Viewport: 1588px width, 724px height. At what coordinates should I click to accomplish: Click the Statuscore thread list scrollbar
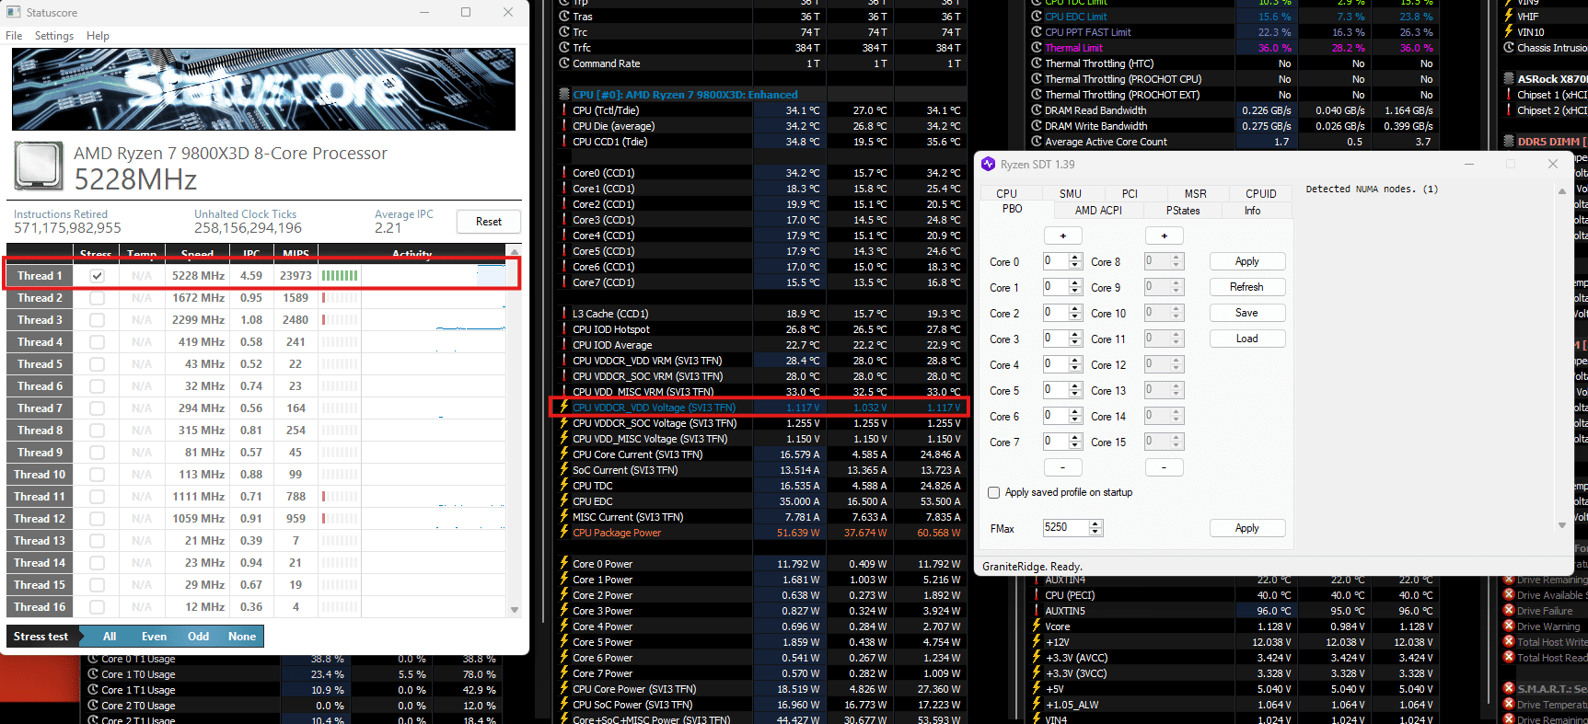click(515, 431)
